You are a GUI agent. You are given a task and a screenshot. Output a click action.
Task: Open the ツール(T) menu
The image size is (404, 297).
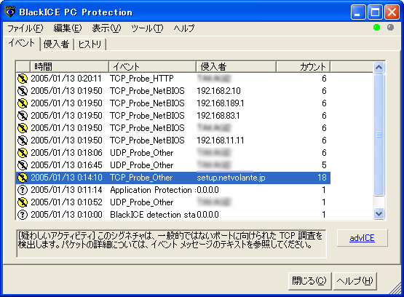147,28
